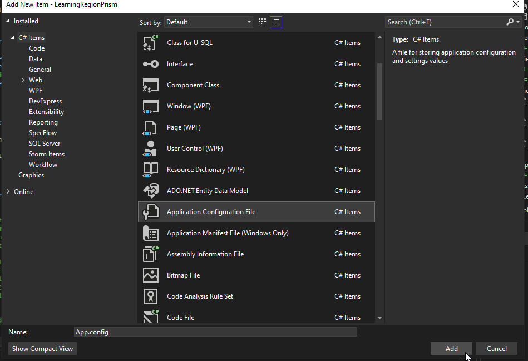
Task: Click Show Compact View button
Action: click(42, 349)
